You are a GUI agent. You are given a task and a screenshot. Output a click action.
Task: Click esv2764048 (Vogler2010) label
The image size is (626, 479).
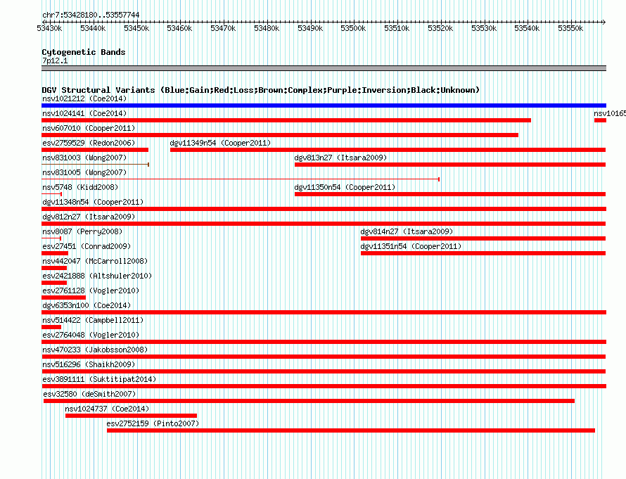pyautogui.click(x=91, y=335)
